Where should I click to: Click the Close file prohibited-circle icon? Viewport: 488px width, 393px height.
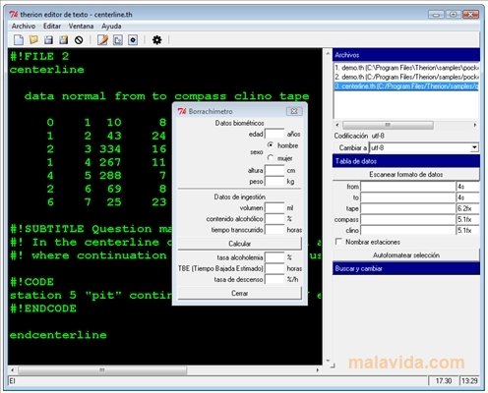point(79,40)
